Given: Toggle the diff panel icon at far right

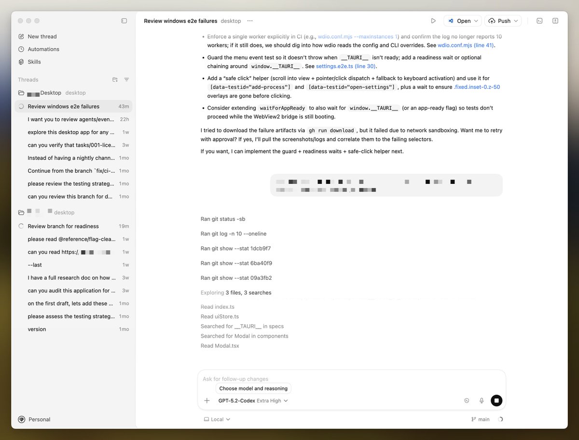Looking at the screenshot, I should [555, 21].
